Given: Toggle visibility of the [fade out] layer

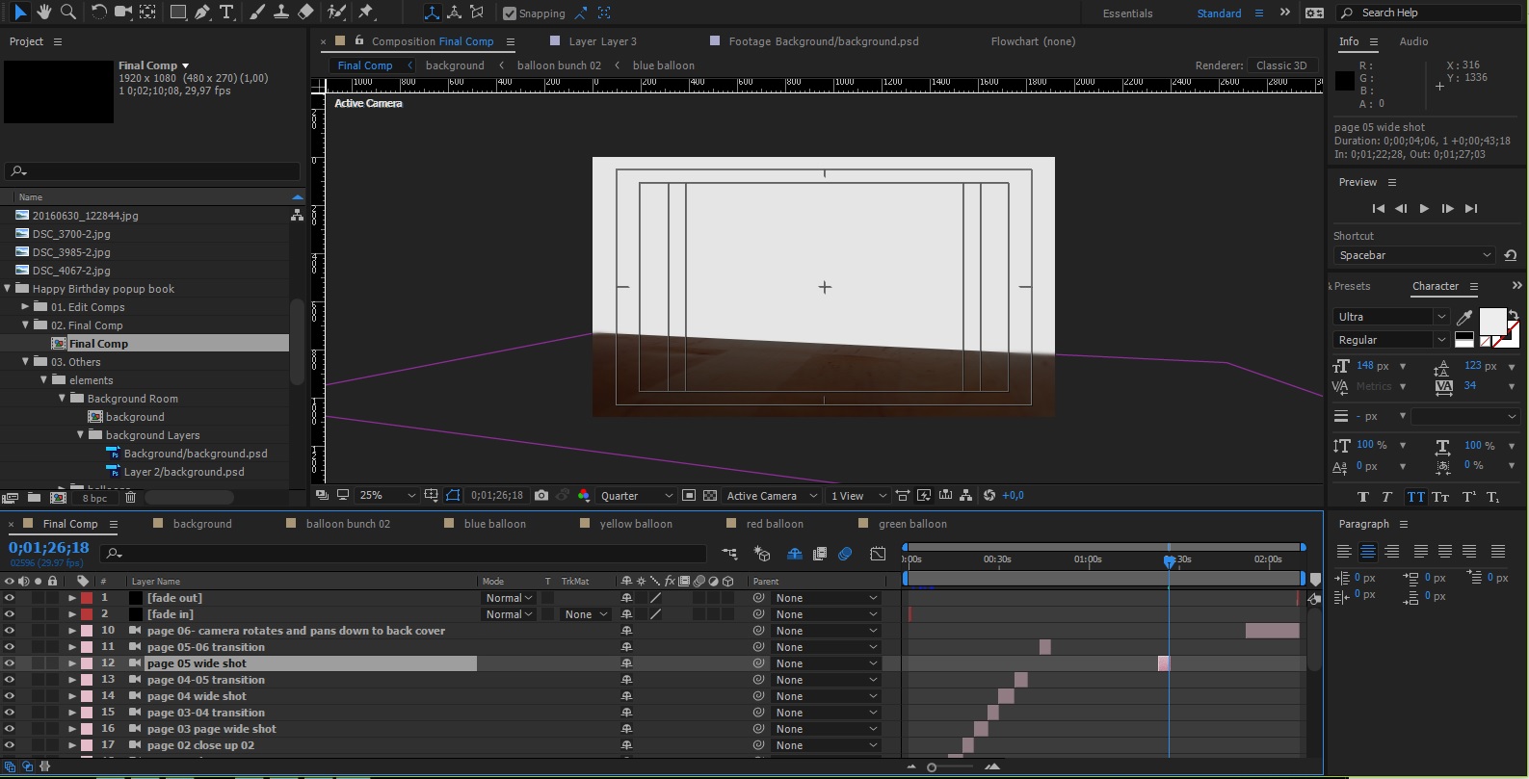Looking at the screenshot, I should (x=10, y=598).
